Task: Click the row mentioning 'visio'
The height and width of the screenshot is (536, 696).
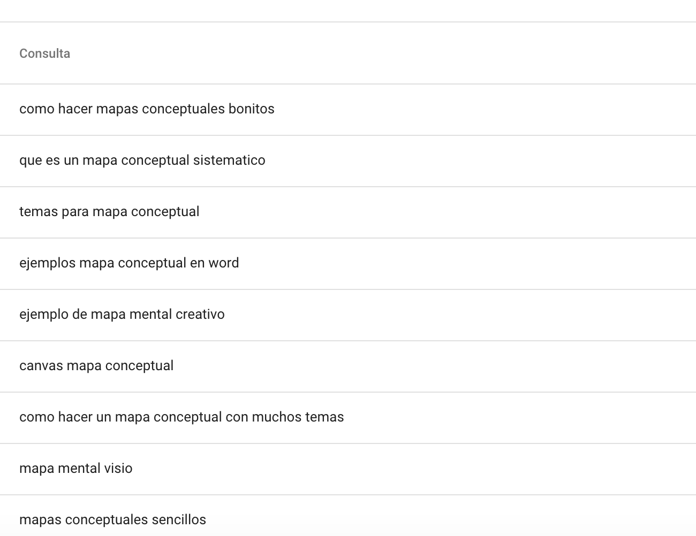Action: point(348,469)
